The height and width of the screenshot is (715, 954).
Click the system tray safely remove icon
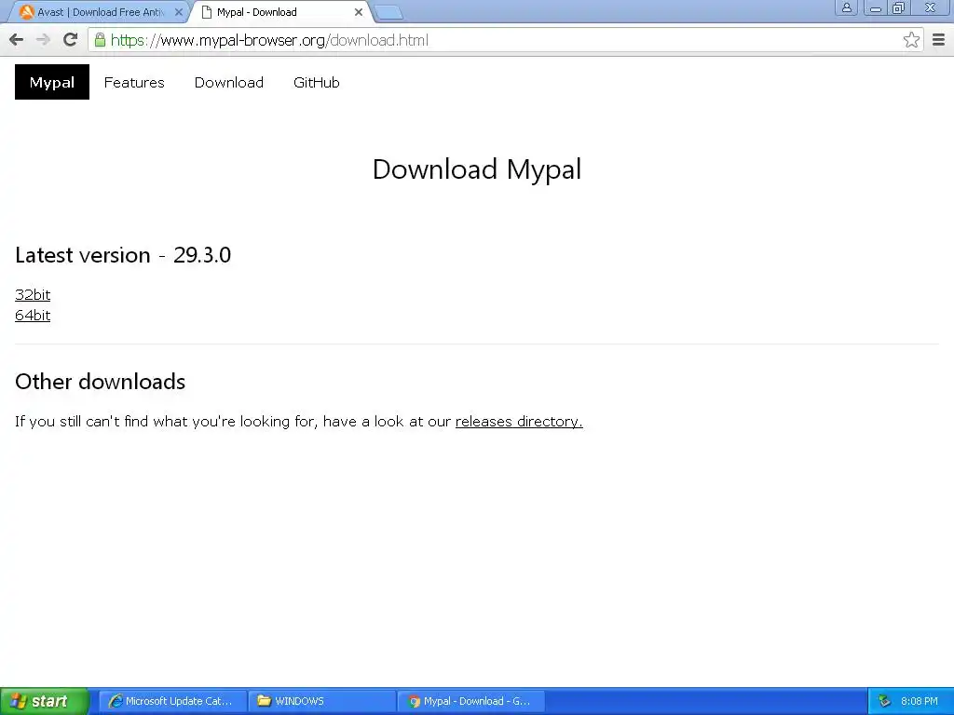(885, 702)
